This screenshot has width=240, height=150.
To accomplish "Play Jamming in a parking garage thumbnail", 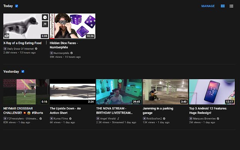I will 165,91.
